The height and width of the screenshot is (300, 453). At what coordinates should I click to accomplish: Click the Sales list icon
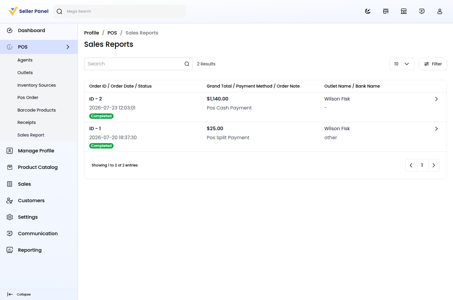point(10,184)
